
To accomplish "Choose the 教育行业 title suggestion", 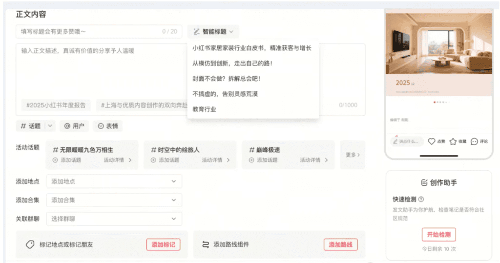I will tap(205, 109).
